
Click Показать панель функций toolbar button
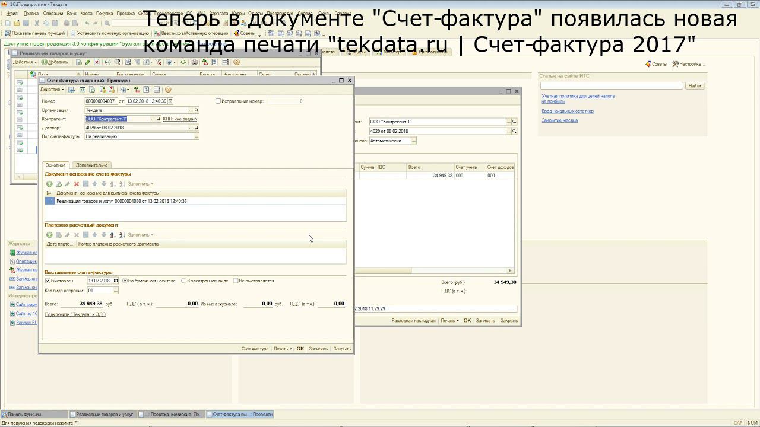click(x=35, y=33)
